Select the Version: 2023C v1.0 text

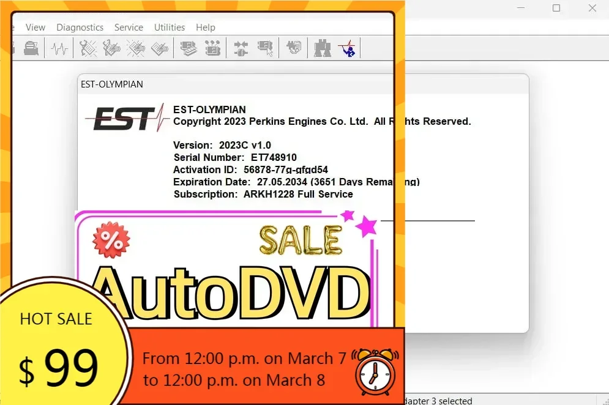click(x=222, y=145)
